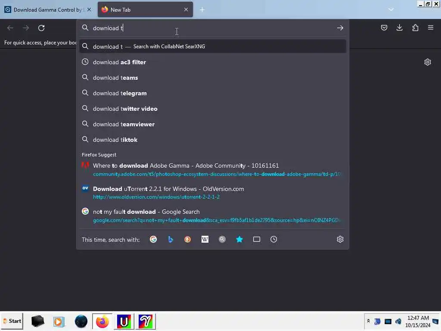
Task: Open the Firefox application menu
Action: tap(431, 28)
